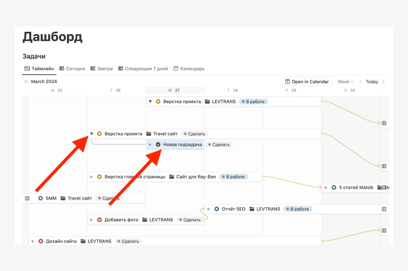
Task: Open the Week range dropdown
Action: pyautogui.click(x=346, y=82)
